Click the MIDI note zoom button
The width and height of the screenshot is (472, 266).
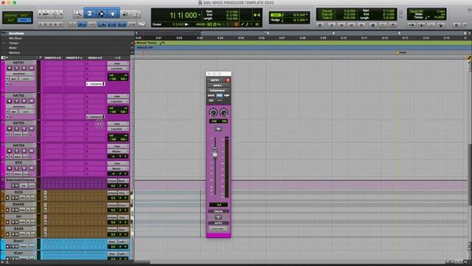pos(55,13)
